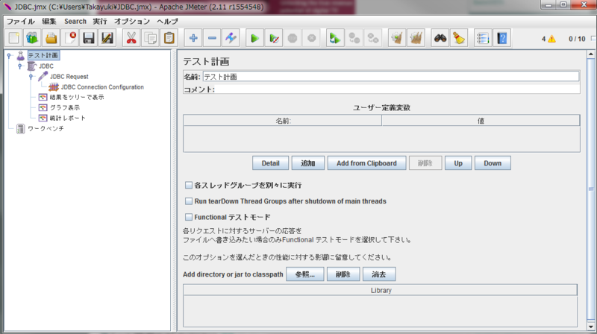Select the ワークベンチ tree node
Screen dimensions: 597x334
(46, 128)
